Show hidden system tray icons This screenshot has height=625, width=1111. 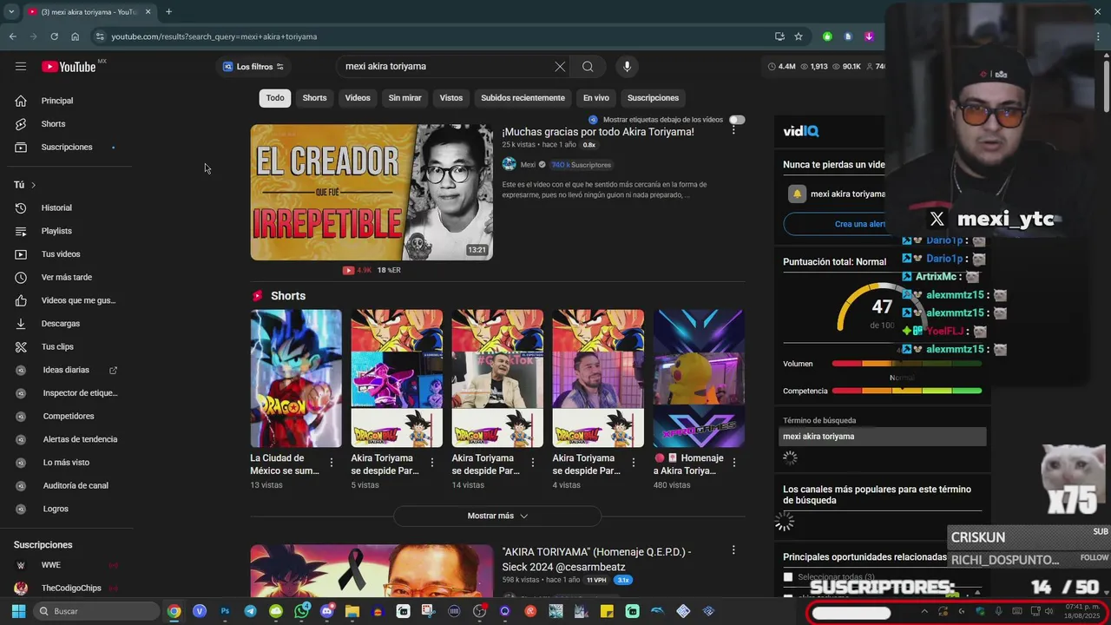924,611
